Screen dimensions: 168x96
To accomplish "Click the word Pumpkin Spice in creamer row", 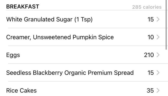I will (93, 37).
